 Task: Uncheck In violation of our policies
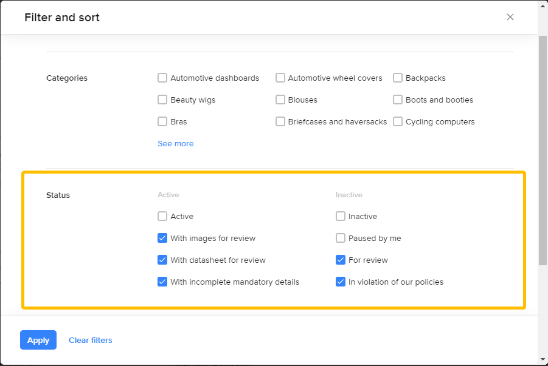(x=341, y=282)
